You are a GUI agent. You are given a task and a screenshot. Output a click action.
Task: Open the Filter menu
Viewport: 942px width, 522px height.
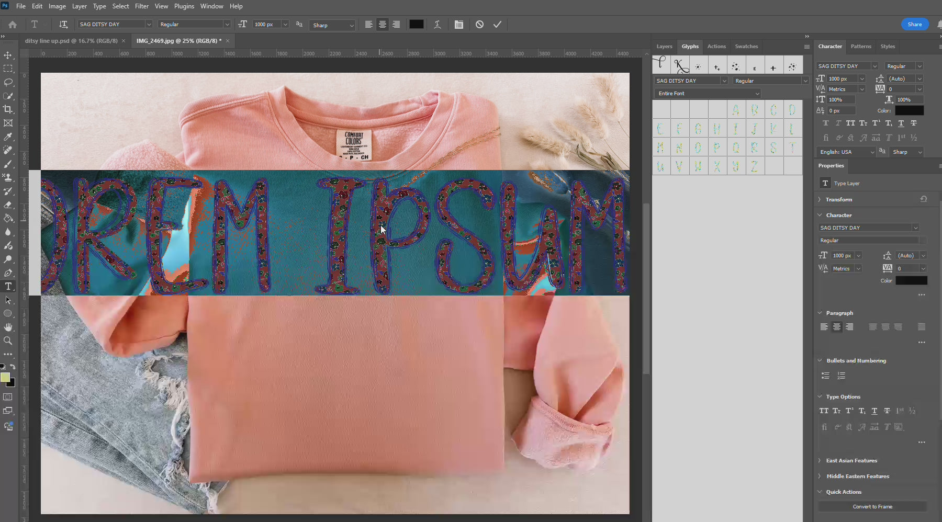[x=141, y=6]
